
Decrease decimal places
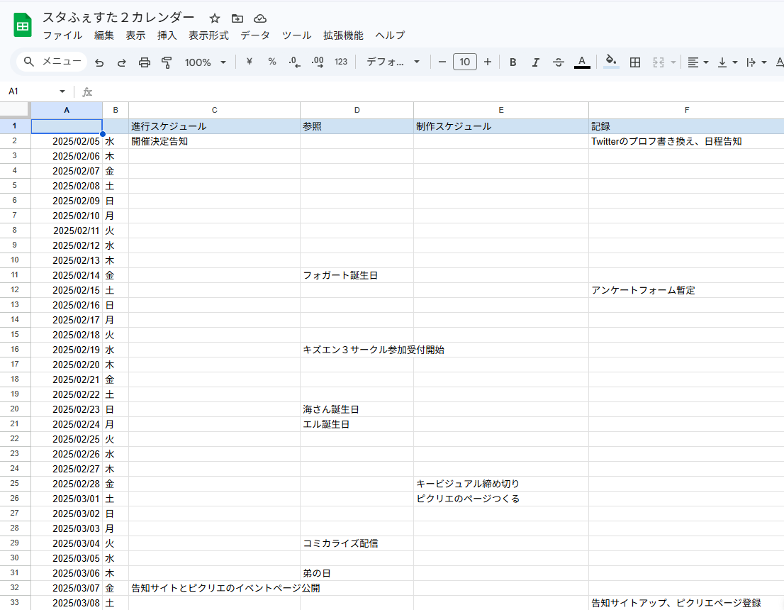294,62
